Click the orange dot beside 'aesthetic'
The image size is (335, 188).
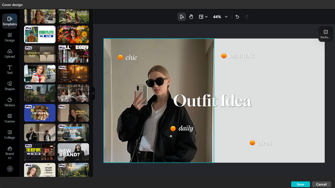(224, 56)
